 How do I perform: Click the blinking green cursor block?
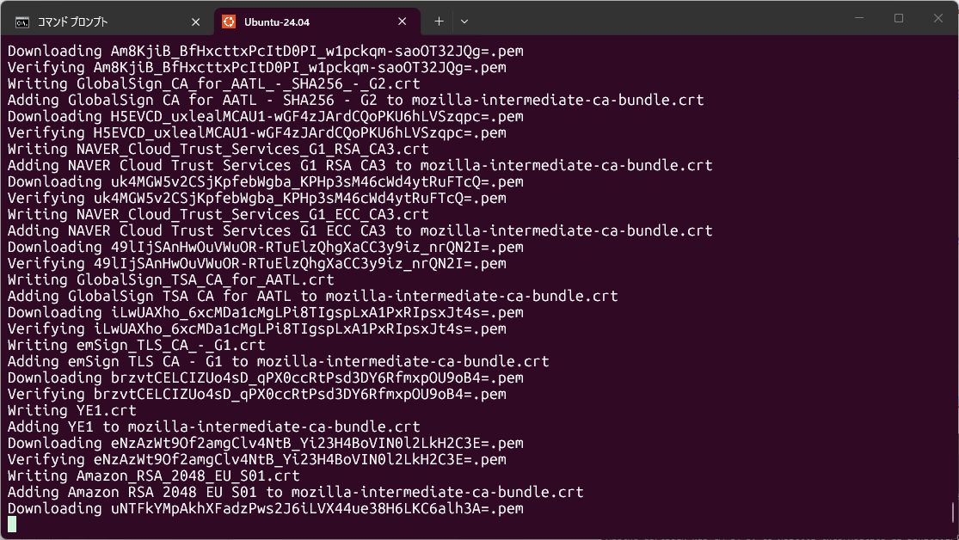pyautogui.click(x=12, y=524)
